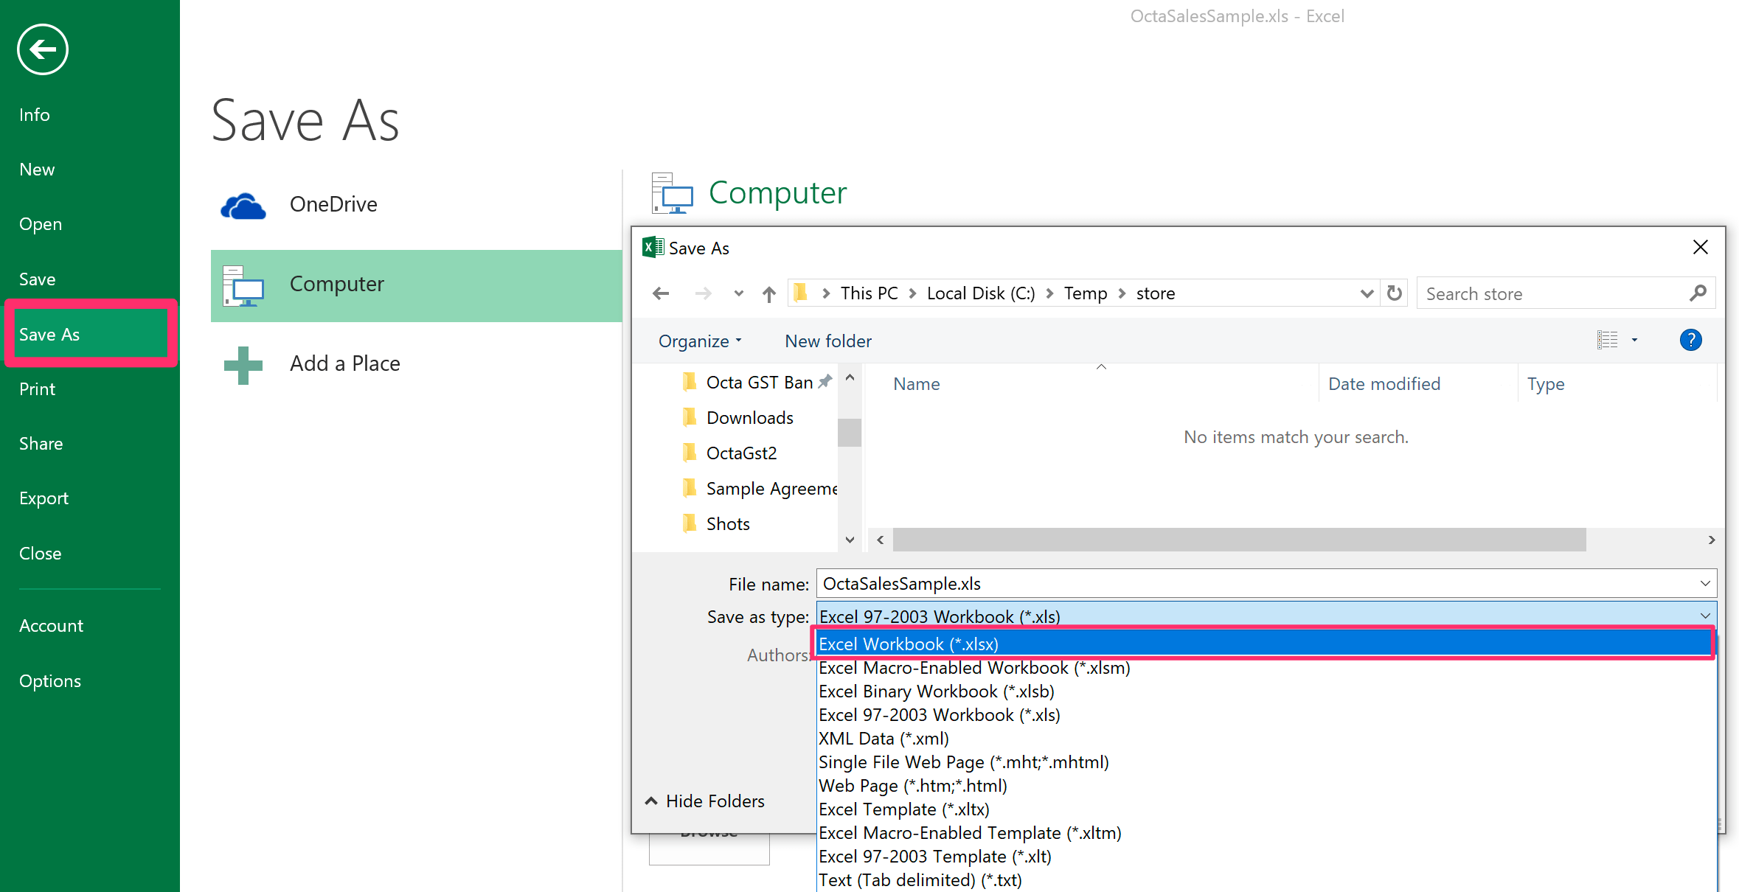
Task: Select Excel Workbook (*.xlsx) option
Action: pos(909,644)
